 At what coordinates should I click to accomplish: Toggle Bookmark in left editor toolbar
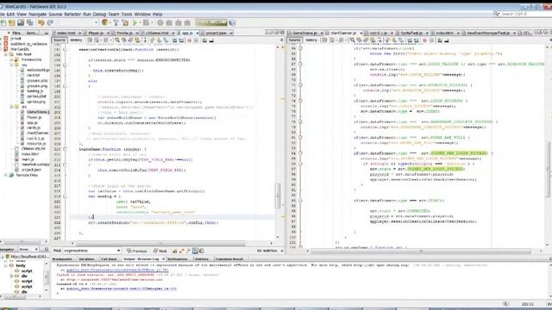coord(166,40)
